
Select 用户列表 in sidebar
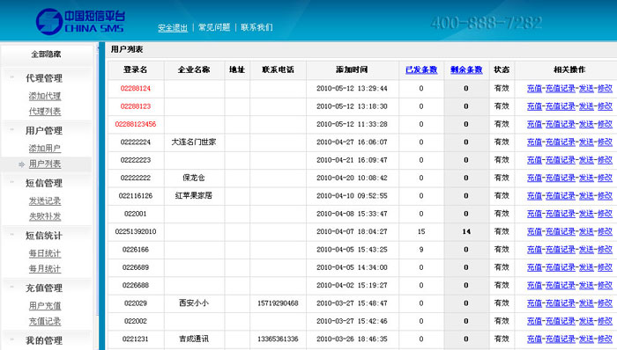[x=45, y=164]
